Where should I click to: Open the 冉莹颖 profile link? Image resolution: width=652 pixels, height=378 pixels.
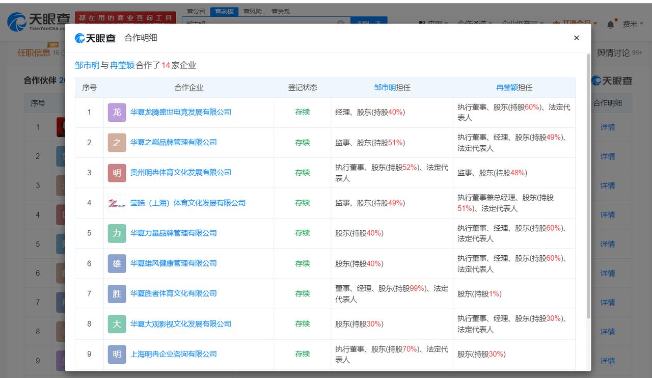coord(122,65)
